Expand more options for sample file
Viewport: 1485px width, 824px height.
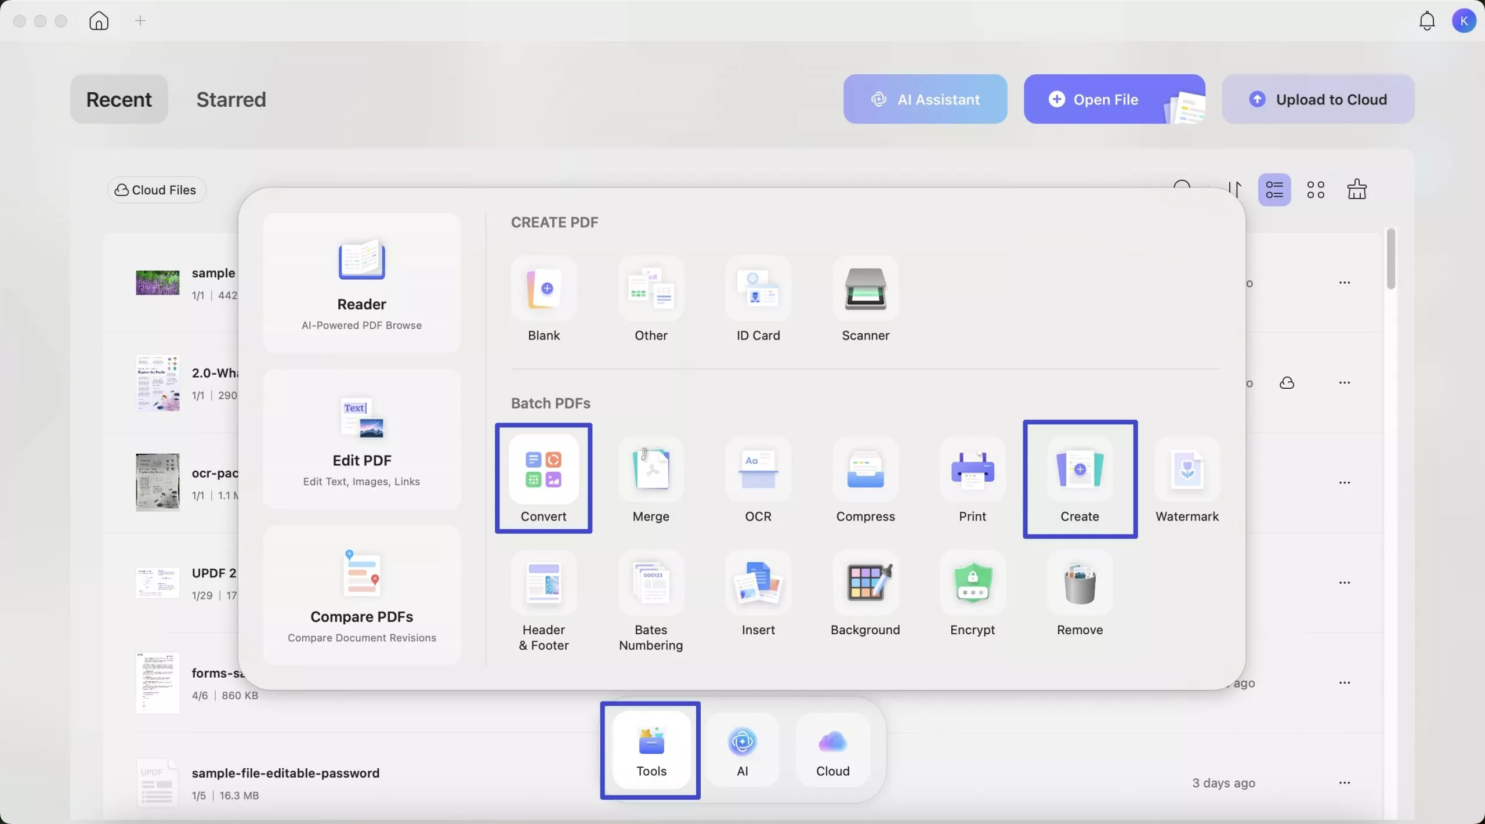(1345, 283)
